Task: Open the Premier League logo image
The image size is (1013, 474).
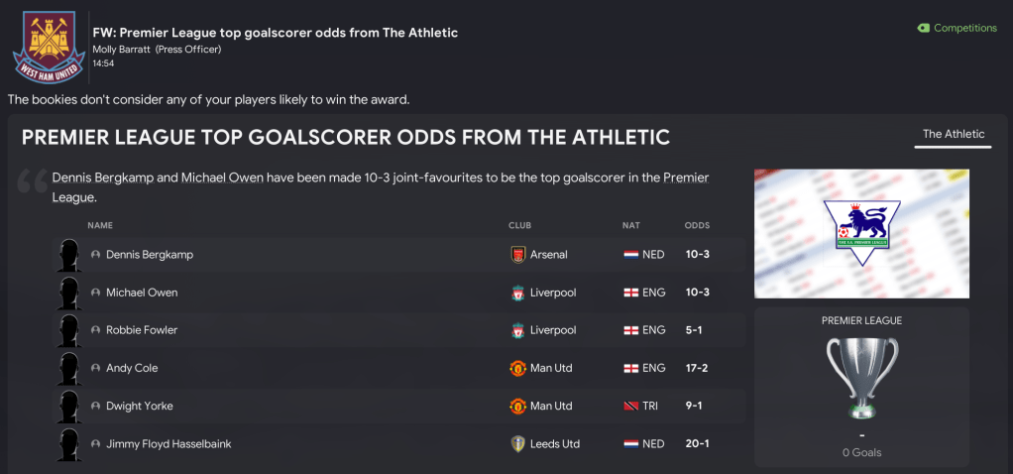Action: [x=860, y=233]
